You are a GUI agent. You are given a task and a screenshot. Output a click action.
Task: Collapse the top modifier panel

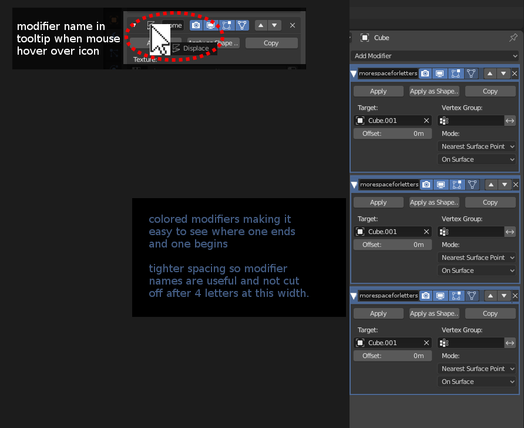pyautogui.click(x=354, y=73)
